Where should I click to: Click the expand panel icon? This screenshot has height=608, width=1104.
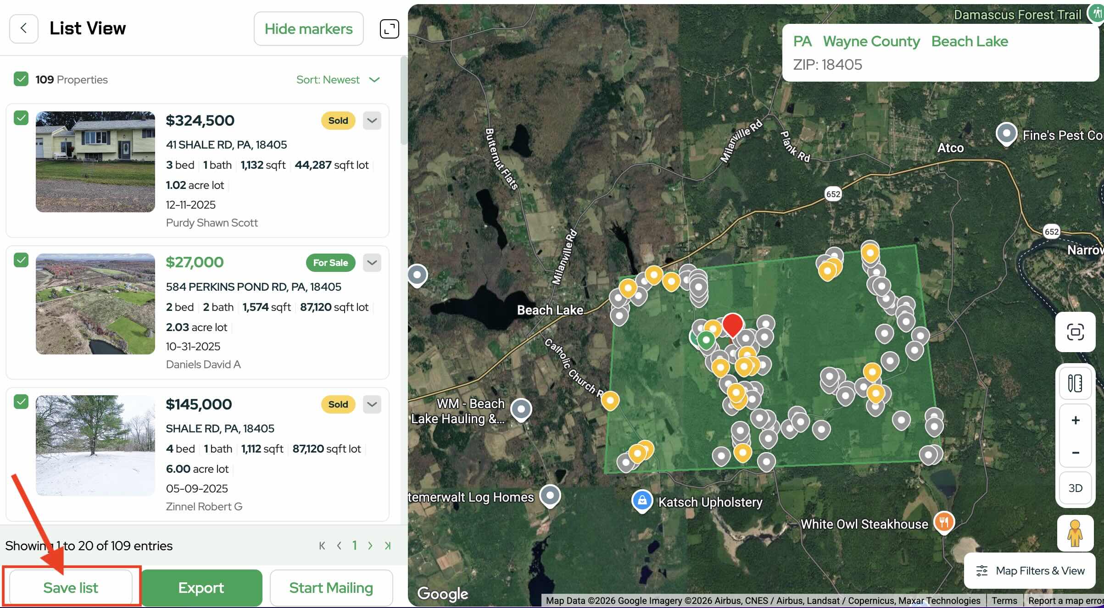(x=389, y=29)
